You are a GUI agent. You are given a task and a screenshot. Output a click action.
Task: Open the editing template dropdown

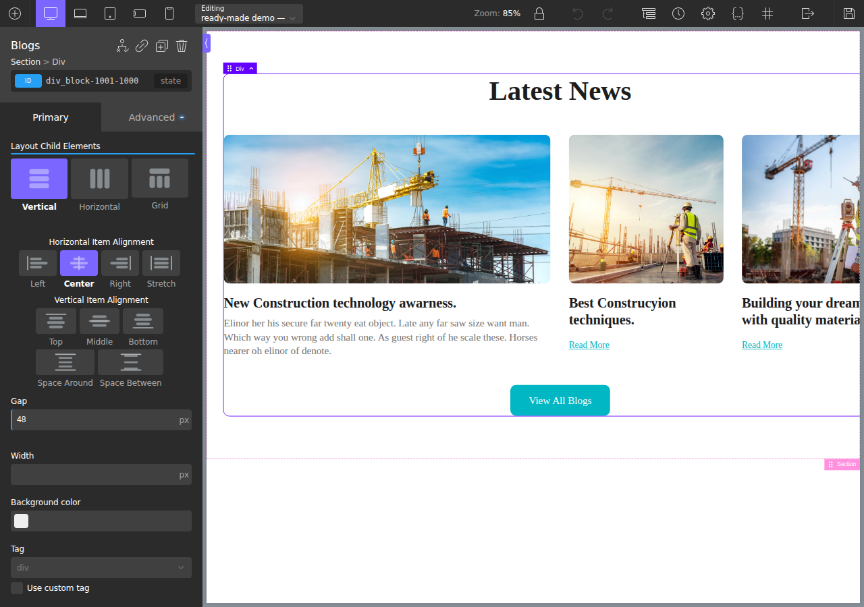(249, 13)
